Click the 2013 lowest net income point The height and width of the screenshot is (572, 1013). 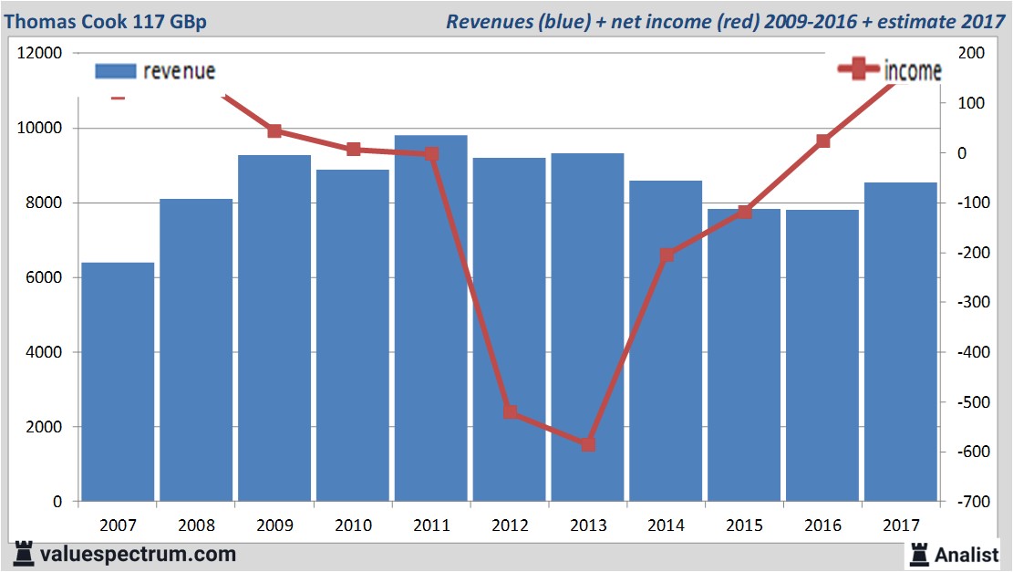588,444
